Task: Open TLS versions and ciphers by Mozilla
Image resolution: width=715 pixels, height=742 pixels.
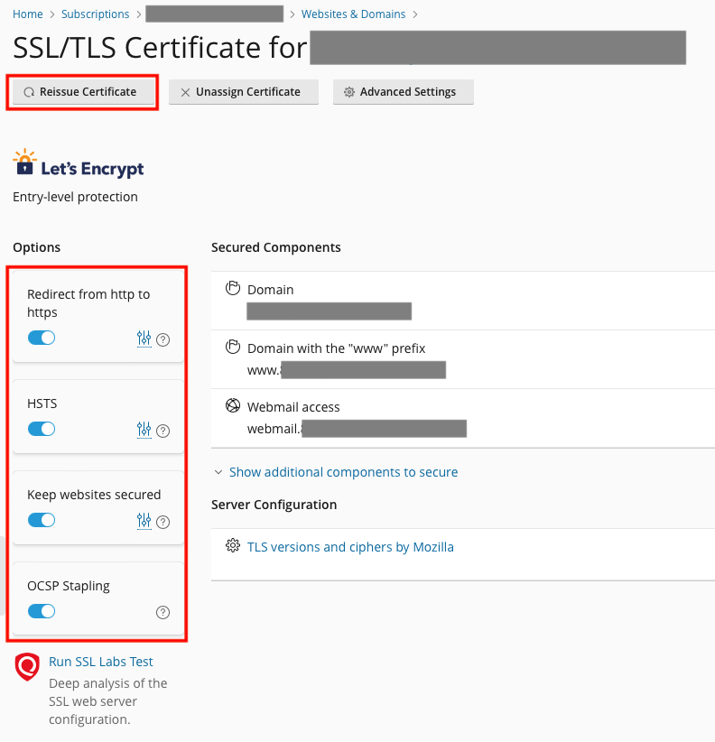Action: point(350,547)
